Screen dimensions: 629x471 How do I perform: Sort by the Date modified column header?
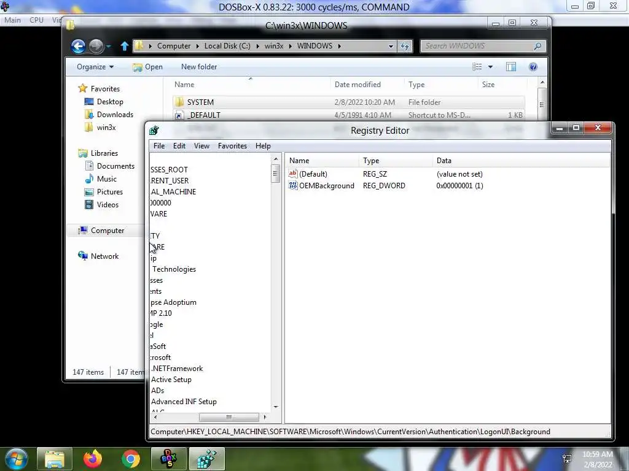tap(357, 85)
